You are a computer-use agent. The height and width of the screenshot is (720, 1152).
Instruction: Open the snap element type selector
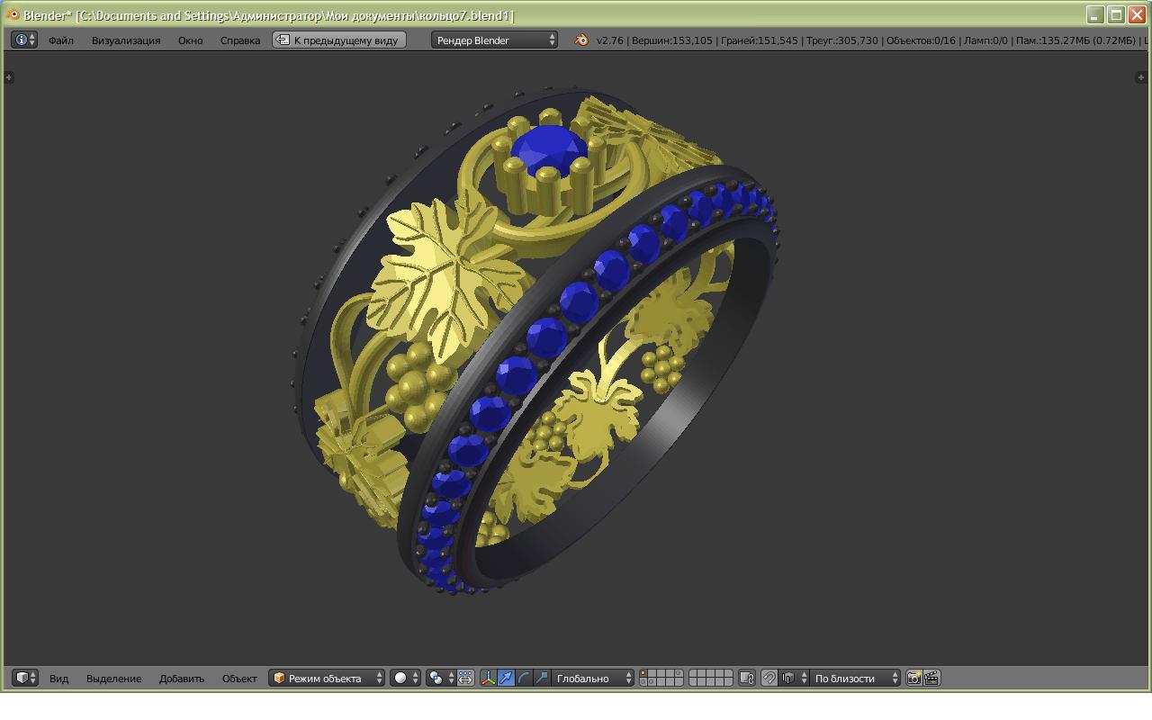click(x=793, y=678)
